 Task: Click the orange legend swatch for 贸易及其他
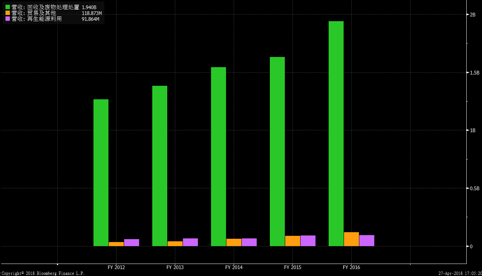click(7, 13)
